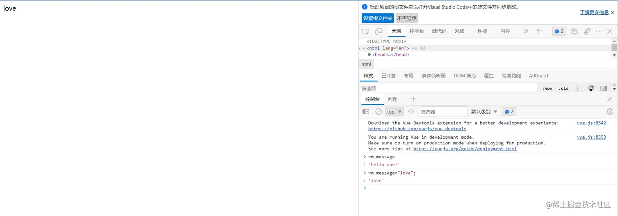Screen dimensions: 618x216
Task: Open the 属性 pane tab
Action: (489, 76)
